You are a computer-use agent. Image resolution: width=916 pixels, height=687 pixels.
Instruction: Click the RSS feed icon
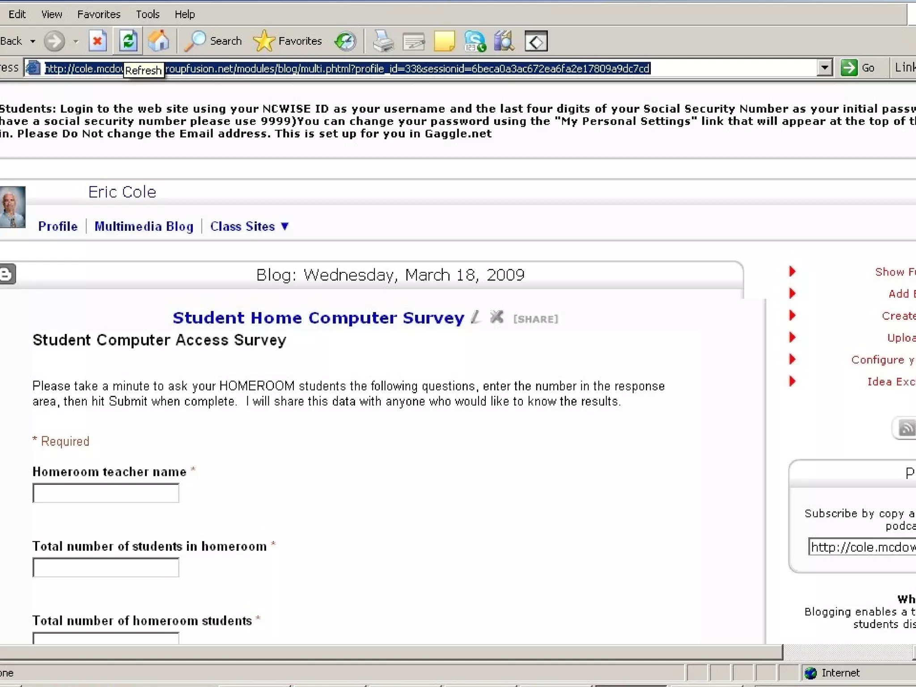[x=907, y=428]
